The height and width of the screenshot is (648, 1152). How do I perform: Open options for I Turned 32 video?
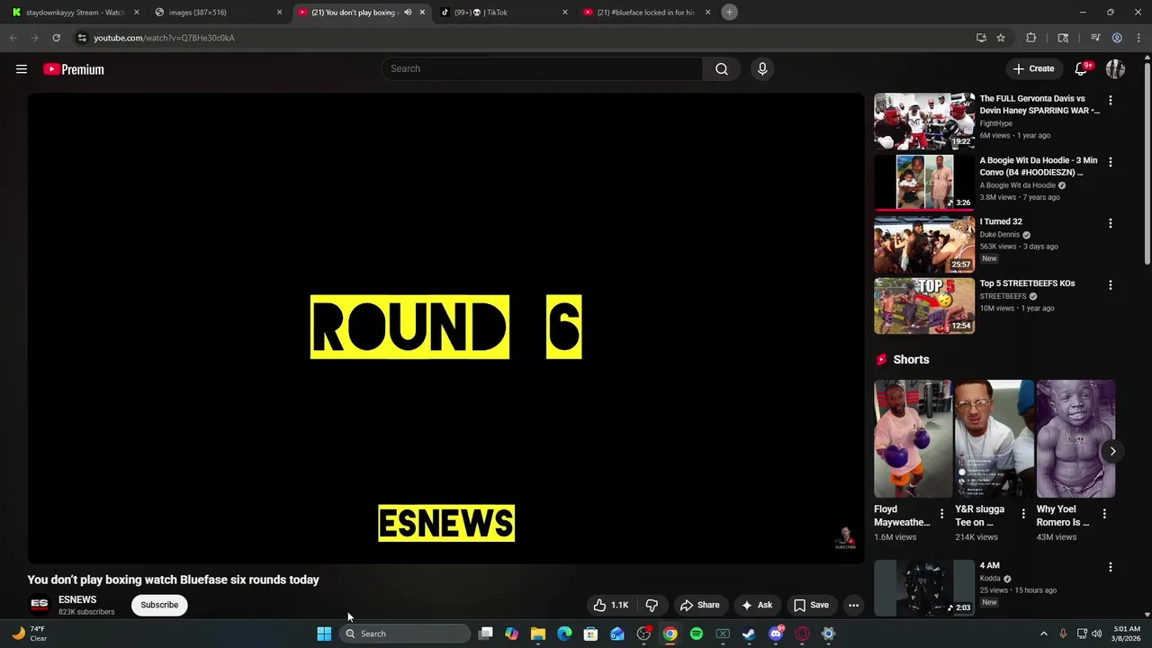[1111, 223]
